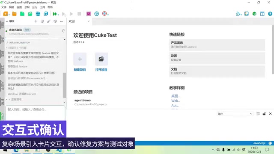The height and width of the screenshot is (154, 274).
Task: Open the Windows notification center icon
Action: pos(267,150)
